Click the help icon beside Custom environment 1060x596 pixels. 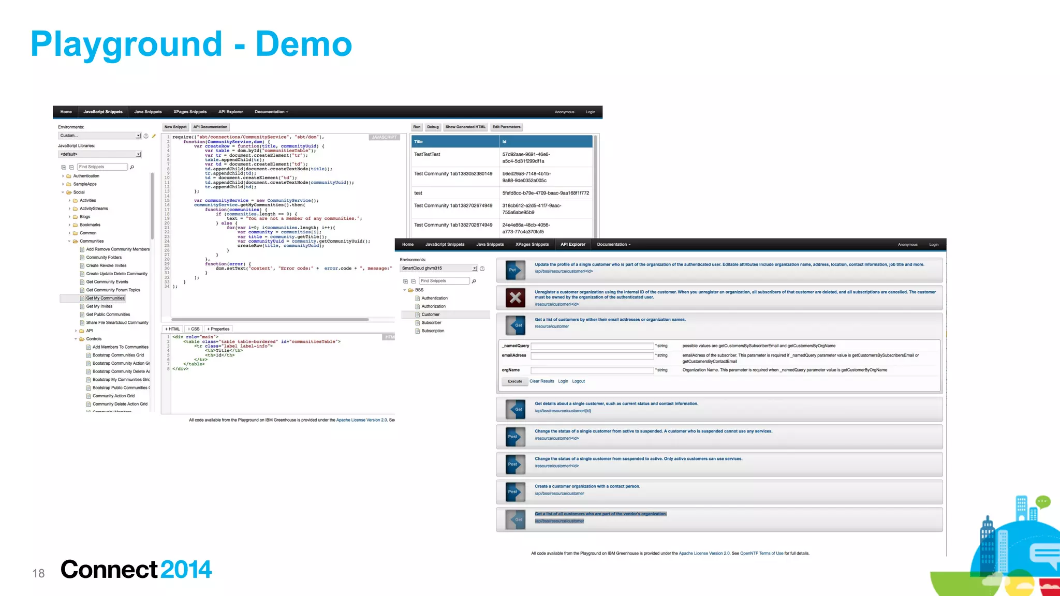pos(146,136)
